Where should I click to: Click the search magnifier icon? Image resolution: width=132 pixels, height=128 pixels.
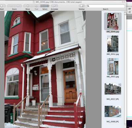coord(88,6)
